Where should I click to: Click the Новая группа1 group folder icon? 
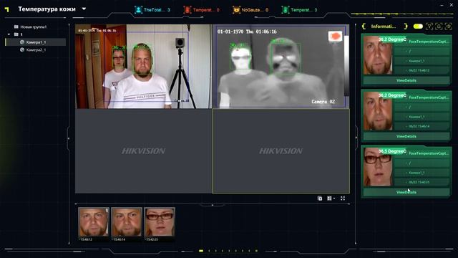click(16, 27)
